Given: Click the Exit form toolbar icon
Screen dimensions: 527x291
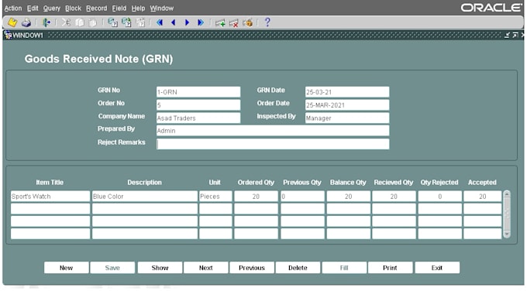Looking at the screenshot, I should coord(46,22).
